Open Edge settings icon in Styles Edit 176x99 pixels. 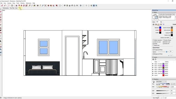point(153,24)
